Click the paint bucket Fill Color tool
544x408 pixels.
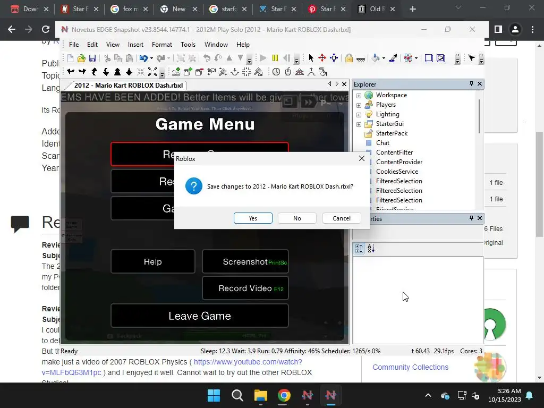[x=375, y=58]
